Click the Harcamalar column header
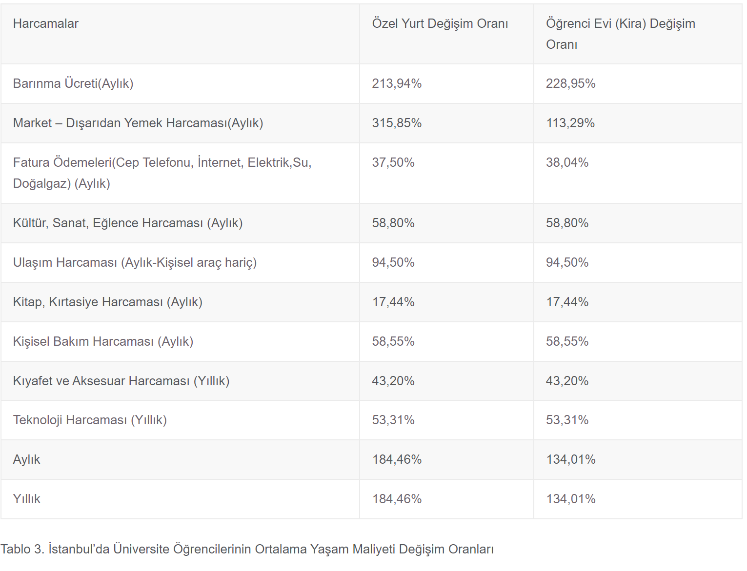The width and height of the screenshot is (747, 571). coord(46,23)
